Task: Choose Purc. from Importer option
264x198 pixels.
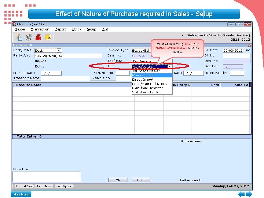Action: (152, 88)
